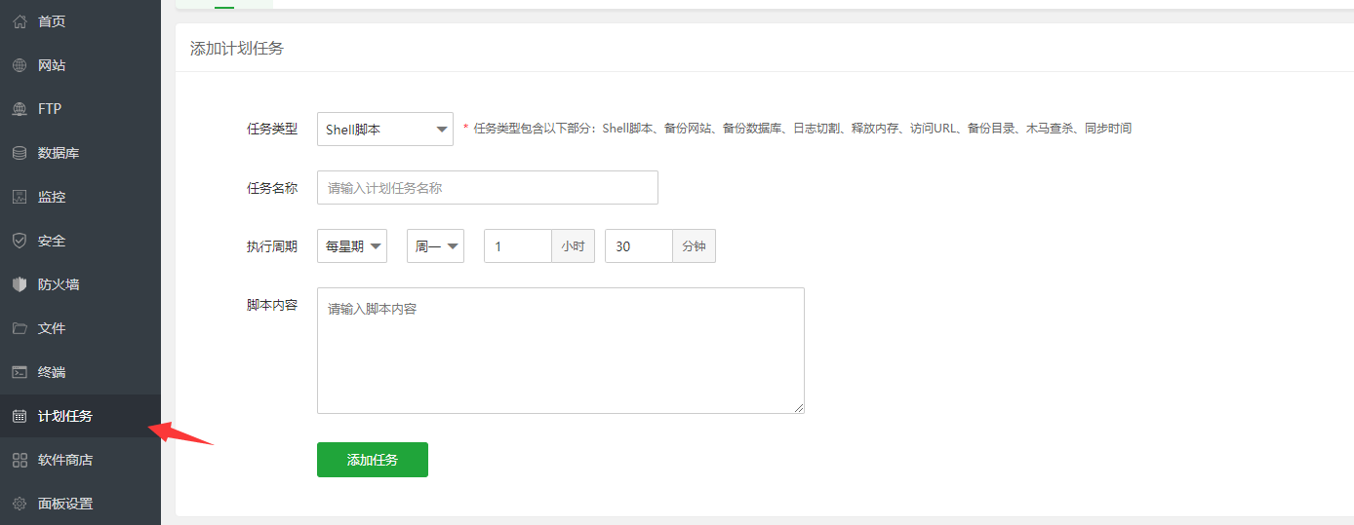The image size is (1354, 525).
Task: Select the FTP icon in the sidebar
Action: pyautogui.click(x=20, y=109)
